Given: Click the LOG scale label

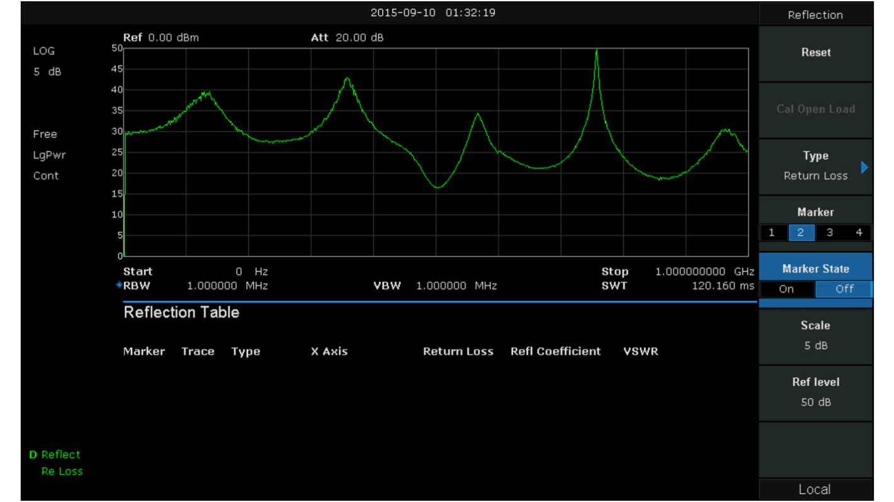Looking at the screenshot, I should 44,51.
